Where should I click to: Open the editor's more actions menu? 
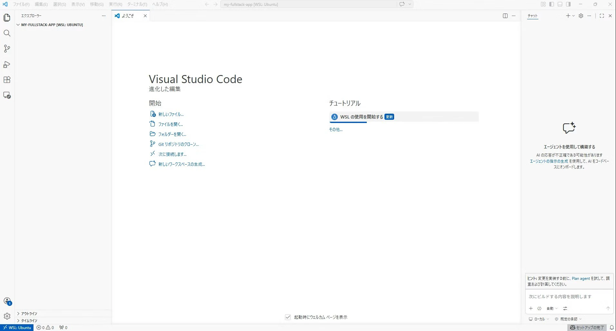(x=514, y=16)
